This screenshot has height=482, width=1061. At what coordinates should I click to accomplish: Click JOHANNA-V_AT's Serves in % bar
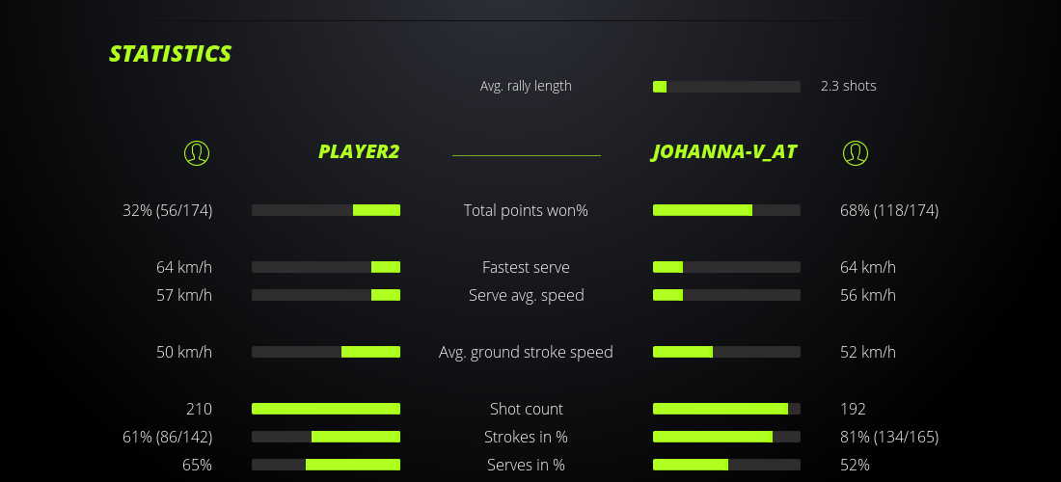tap(726, 465)
